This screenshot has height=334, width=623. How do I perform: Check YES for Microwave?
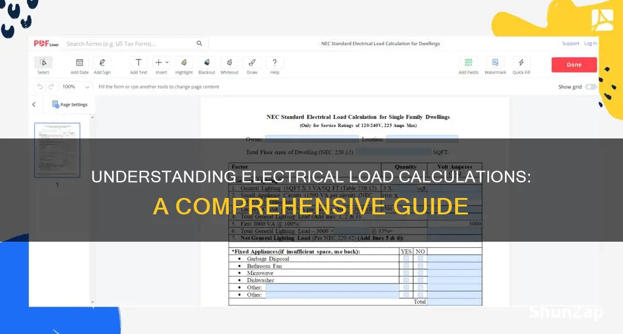pyautogui.click(x=406, y=273)
